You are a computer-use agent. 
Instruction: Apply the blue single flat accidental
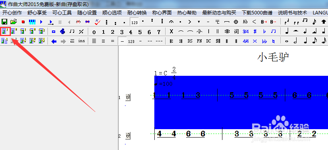264,32
